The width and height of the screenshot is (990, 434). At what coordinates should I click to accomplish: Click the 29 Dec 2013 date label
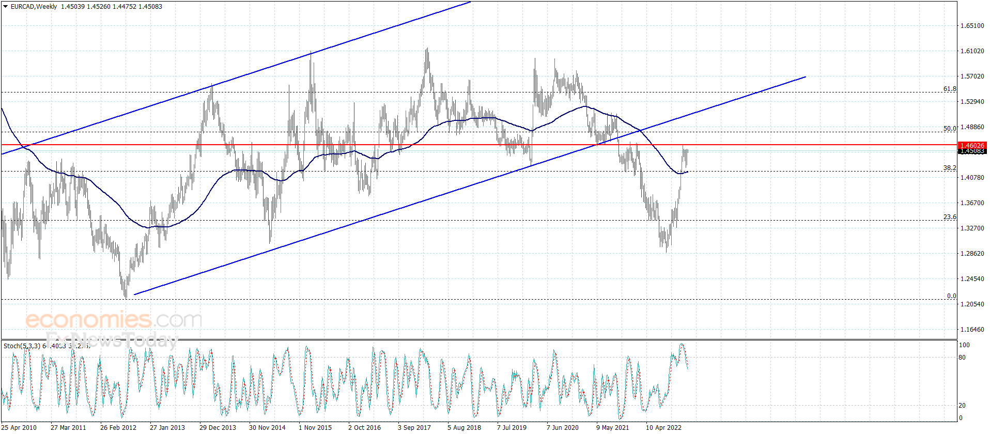[218, 428]
